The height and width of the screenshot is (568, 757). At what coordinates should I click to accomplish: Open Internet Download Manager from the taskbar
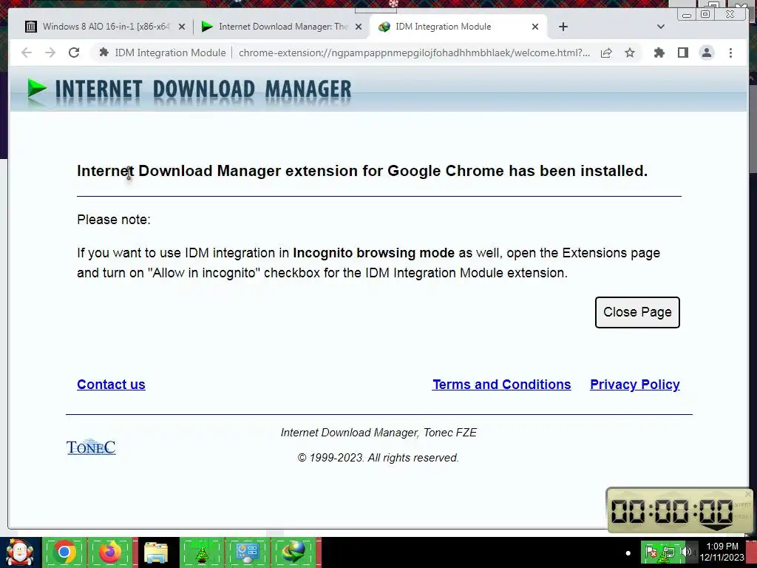pos(293,553)
